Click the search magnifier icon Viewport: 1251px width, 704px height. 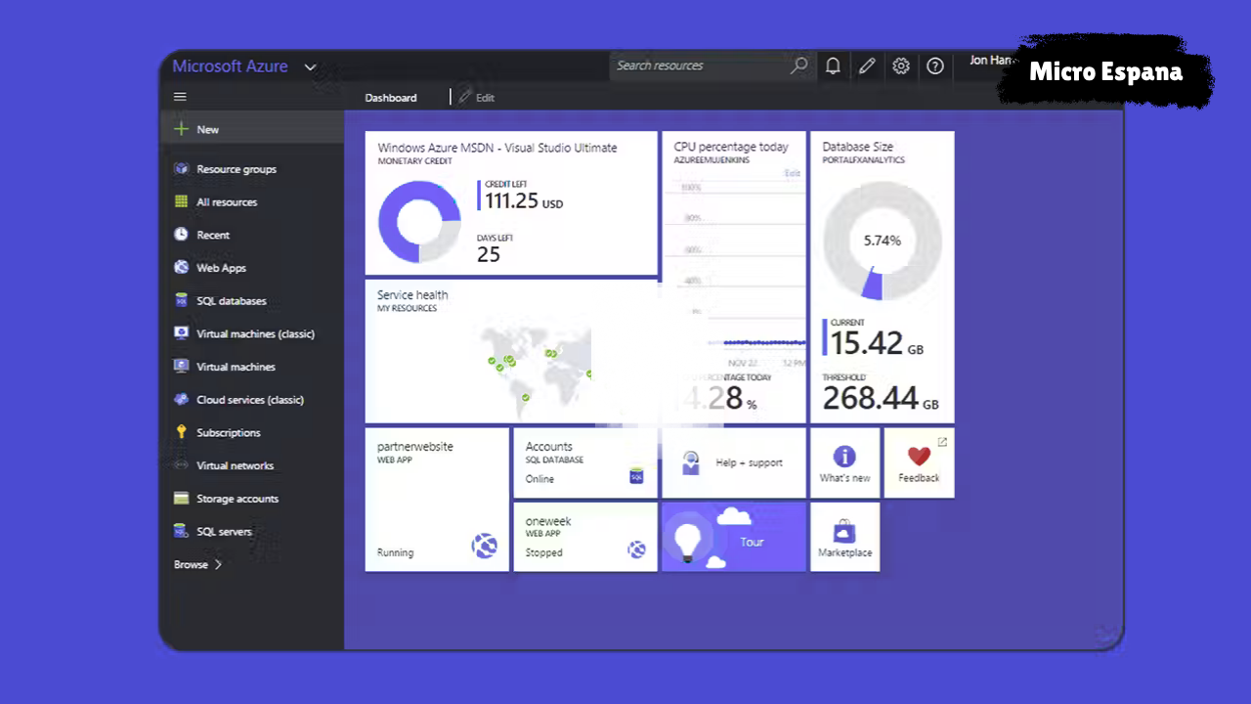[x=798, y=66]
